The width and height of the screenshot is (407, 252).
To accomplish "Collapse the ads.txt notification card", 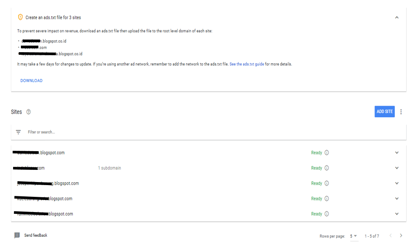I will point(397,17).
